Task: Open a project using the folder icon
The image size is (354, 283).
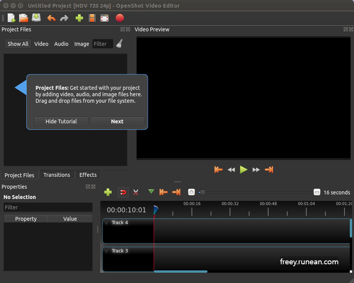Action: 24,18
